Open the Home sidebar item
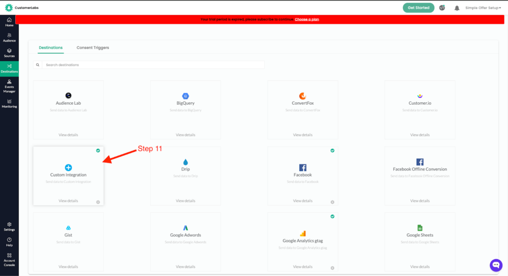The image size is (508, 276). [9, 22]
